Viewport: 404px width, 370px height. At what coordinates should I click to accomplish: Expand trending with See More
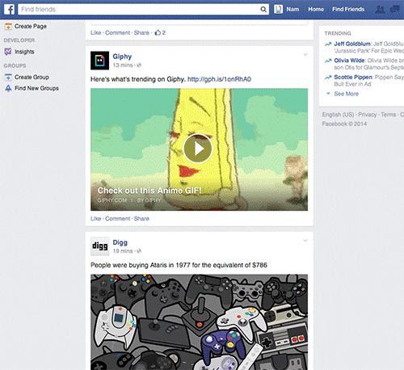[x=346, y=94]
